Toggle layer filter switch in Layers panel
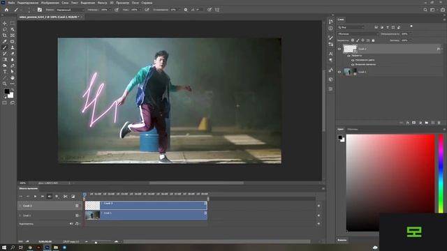This screenshot has width=447, height=251. pyautogui.click(x=411, y=26)
